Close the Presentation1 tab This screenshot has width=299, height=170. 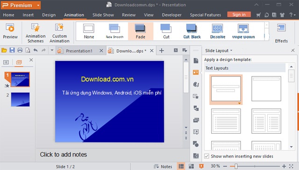101,51
